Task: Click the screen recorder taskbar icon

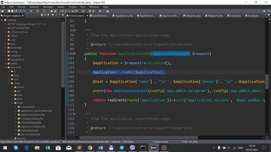Action: pyautogui.click(x=164, y=148)
